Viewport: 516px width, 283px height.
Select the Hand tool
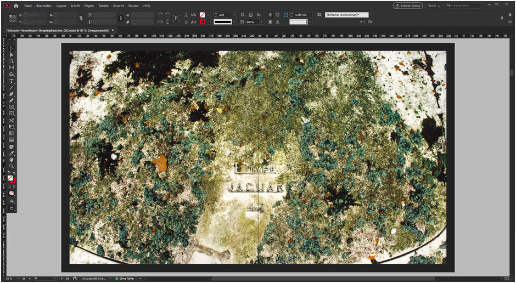click(x=12, y=160)
